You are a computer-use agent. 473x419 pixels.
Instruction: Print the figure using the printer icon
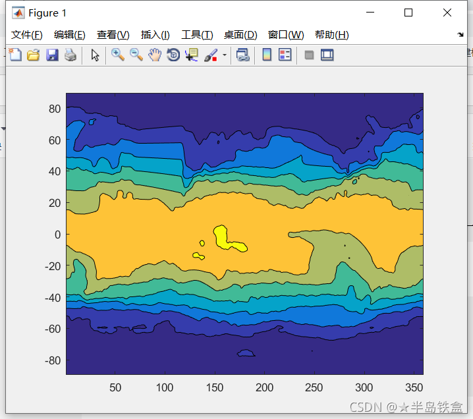70,55
